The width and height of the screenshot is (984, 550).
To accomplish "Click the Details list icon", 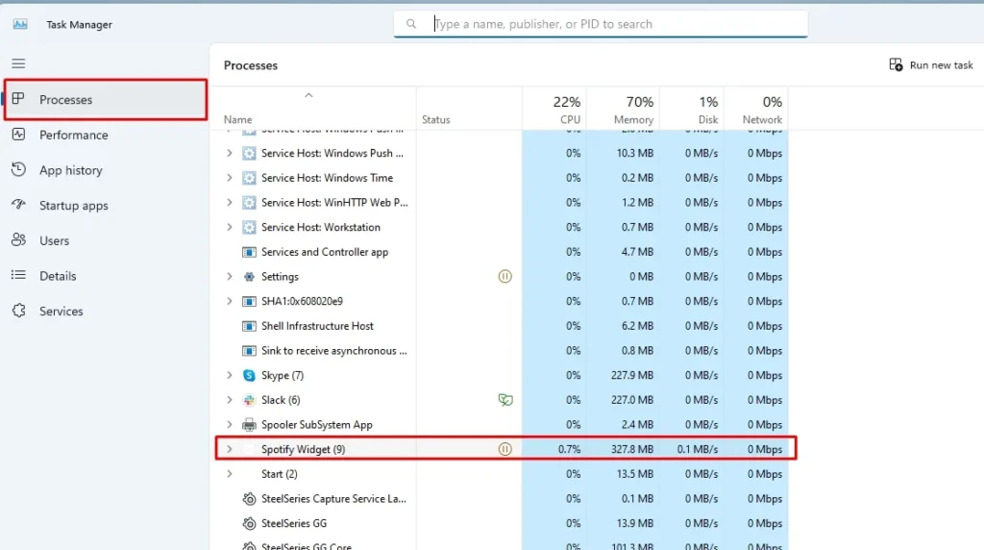I will point(18,275).
